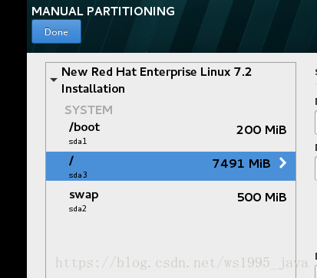Image resolution: width=317 pixels, height=278 pixels.
Task: Click the New Red Hat Enterprise Linux 7.2 Installation heading
Action: coord(157,80)
